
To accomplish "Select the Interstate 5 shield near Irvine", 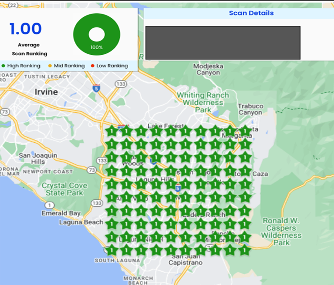I will click(96, 88).
